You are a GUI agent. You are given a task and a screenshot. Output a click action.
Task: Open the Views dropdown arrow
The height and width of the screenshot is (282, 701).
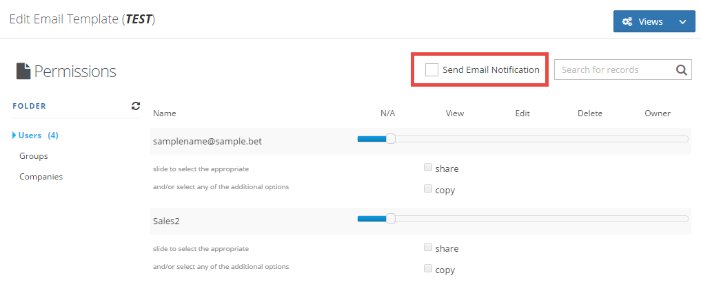pyautogui.click(x=682, y=22)
